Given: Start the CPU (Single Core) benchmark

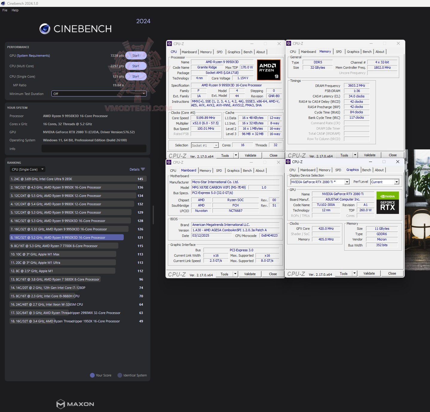Looking at the screenshot, I should coord(136,76).
